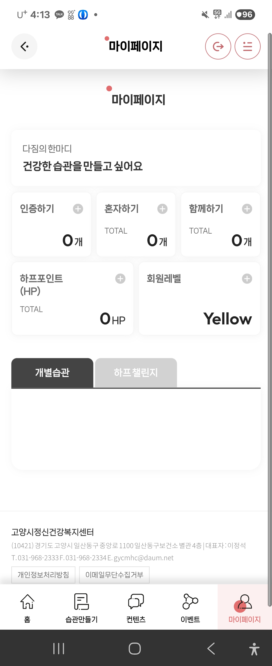Screen dimensions: 272x666
Task: Tap the logout icon in header
Action: 218,46
